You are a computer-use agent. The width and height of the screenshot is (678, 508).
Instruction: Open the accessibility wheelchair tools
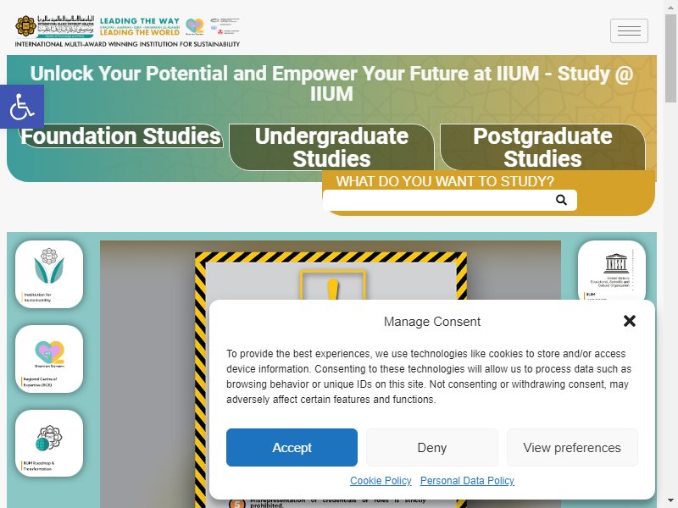[x=22, y=107]
